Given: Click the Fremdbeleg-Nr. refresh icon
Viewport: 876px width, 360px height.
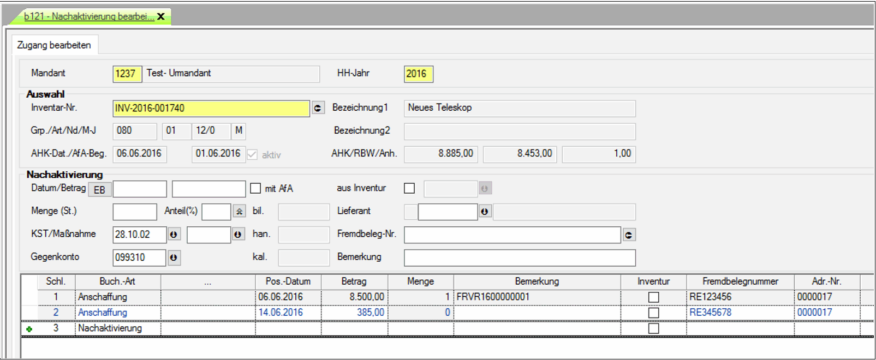Looking at the screenshot, I should [x=629, y=235].
